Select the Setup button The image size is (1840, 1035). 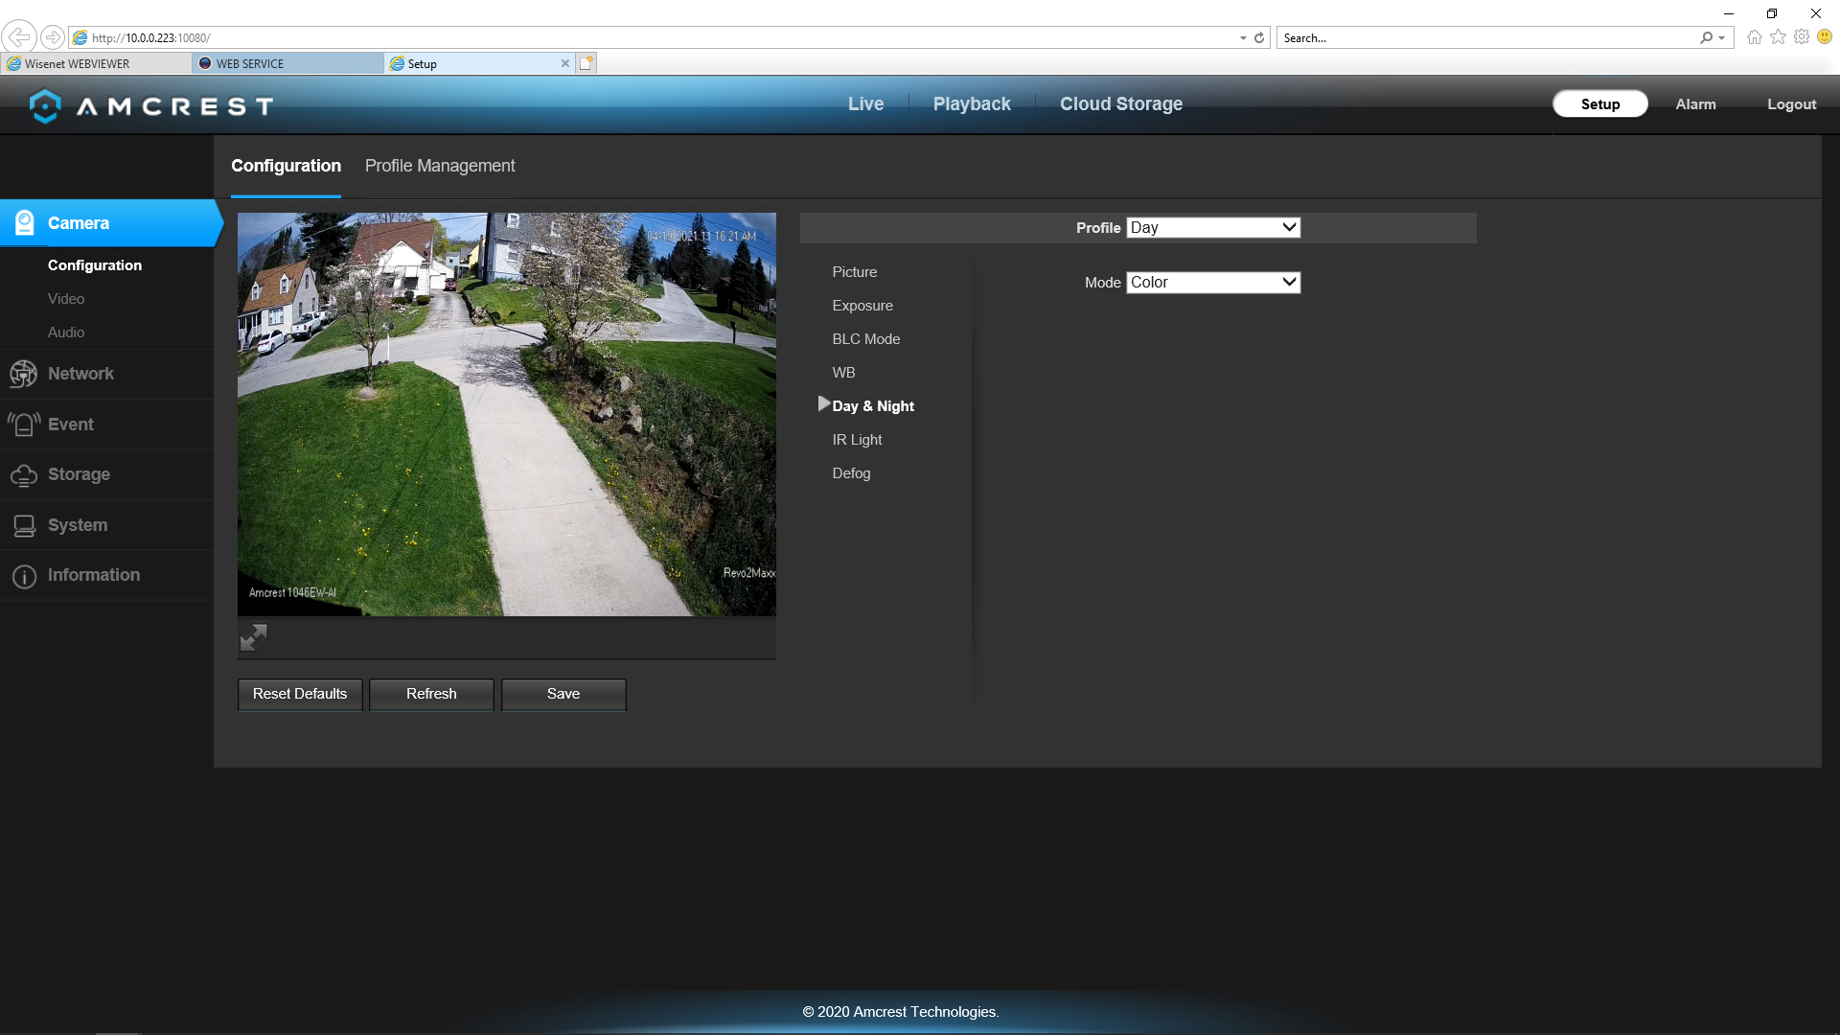pos(1600,103)
